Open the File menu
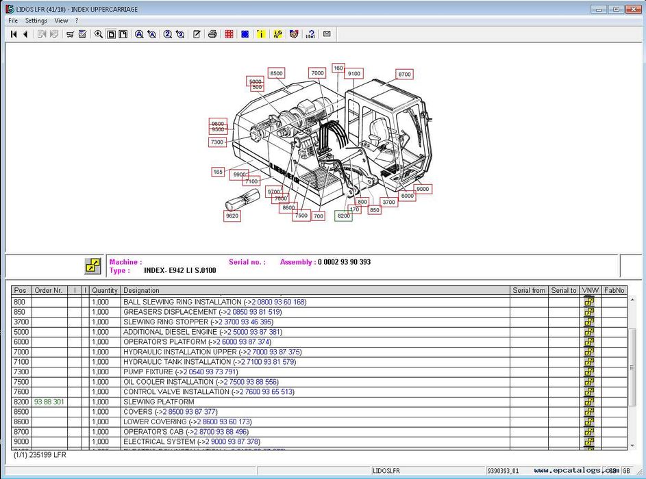 click(13, 21)
